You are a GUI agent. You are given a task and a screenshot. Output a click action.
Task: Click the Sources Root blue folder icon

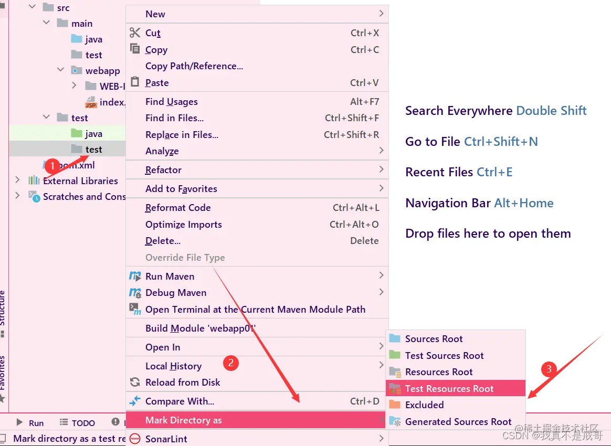(x=395, y=338)
